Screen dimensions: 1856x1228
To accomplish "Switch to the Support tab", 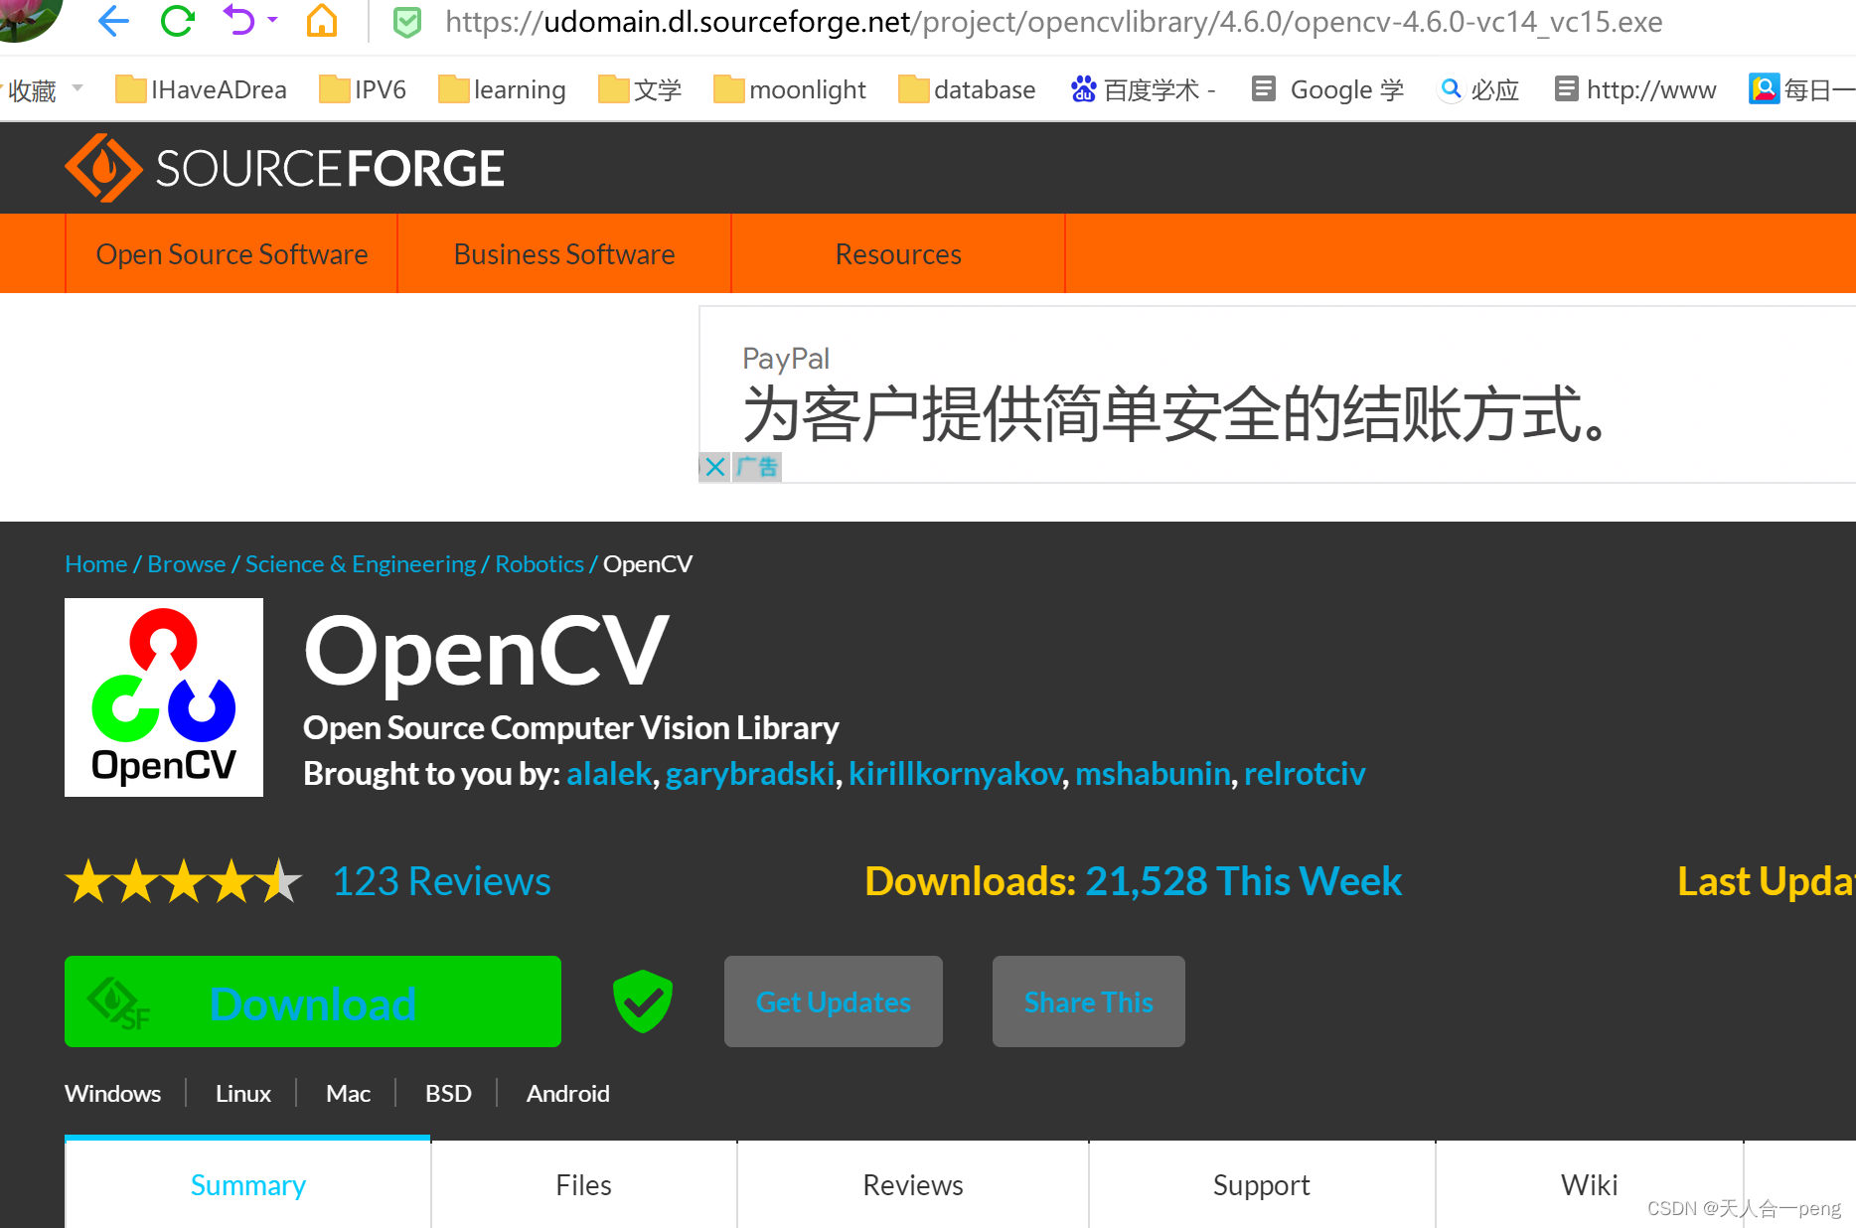I will [x=1262, y=1184].
